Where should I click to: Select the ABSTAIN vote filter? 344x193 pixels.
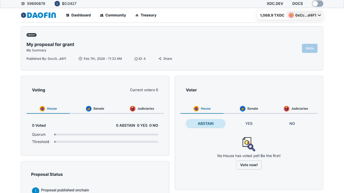click(x=206, y=124)
